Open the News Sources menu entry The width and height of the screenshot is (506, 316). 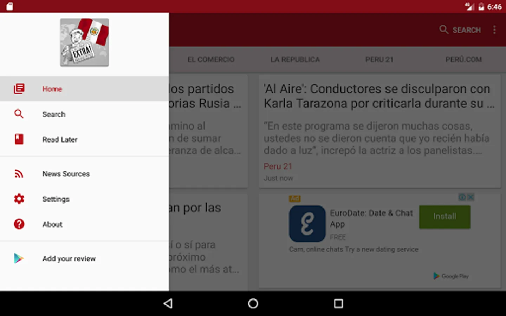tap(84, 174)
